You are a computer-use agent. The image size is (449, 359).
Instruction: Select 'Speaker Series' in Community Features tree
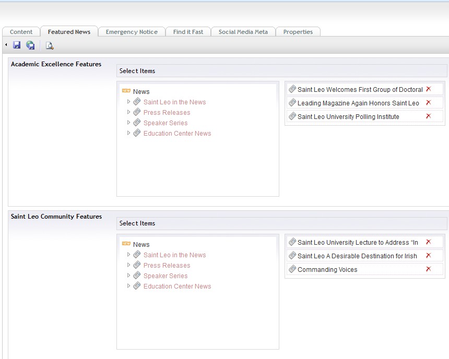[166, 276]
